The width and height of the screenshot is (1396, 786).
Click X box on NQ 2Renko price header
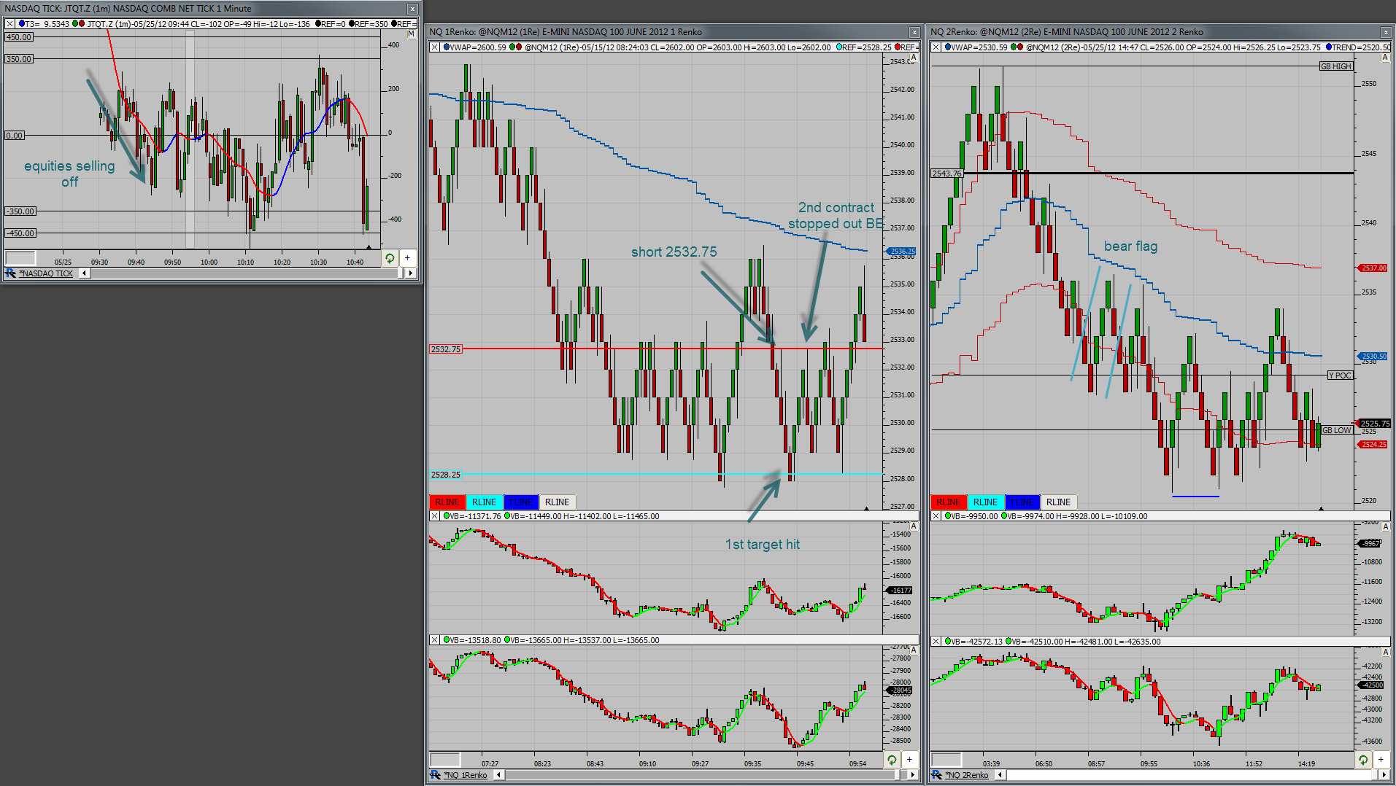click(936, 47)
